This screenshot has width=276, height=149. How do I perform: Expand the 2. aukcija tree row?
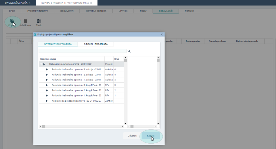click(47, 74)
